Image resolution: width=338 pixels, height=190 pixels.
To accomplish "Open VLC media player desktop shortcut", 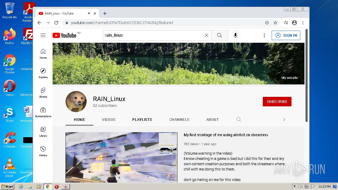I will (x=10, y=167).
